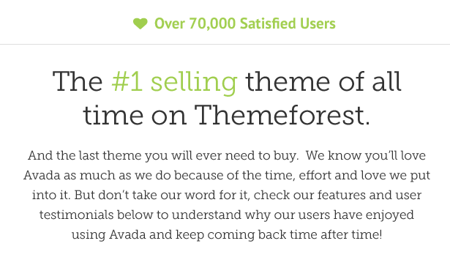Image resolution: width=450 pixels, height=268 pixels.
Task: Click "time after time!" ending the paragraph
Action: coord(336,234)
